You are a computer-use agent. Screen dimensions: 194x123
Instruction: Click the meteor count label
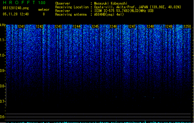(x=44, y=10)
